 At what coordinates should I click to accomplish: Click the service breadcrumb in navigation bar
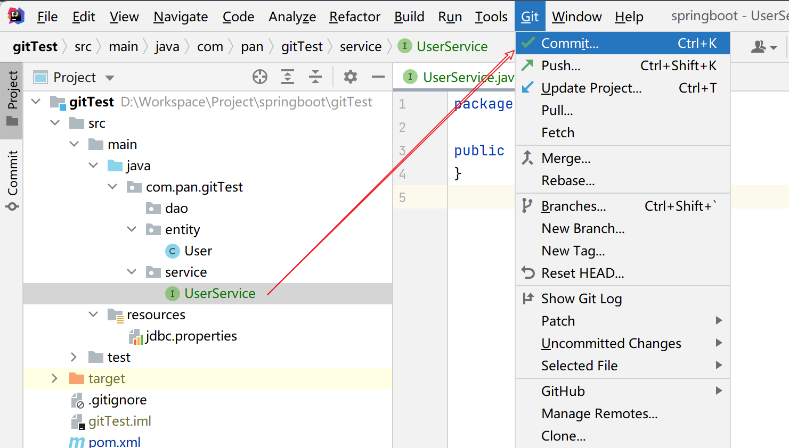tap(361, 47)
